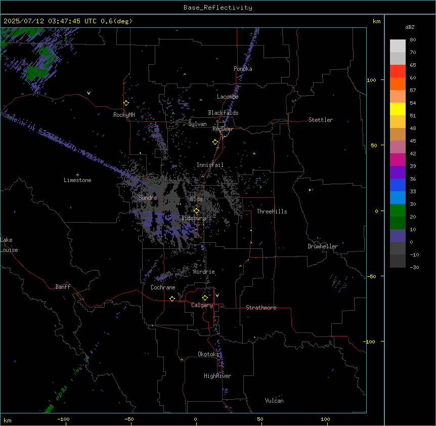Pick the orange 57-60 dBZ legend swatch
The width and height of the screenshot is (436, 426).
pos(398,83)
